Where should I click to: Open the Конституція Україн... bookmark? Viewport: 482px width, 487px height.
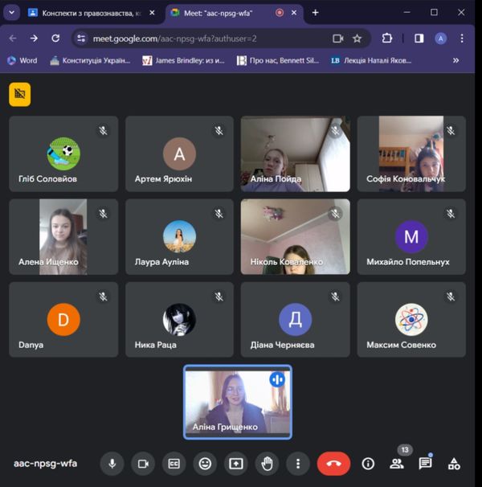point(90,60)
